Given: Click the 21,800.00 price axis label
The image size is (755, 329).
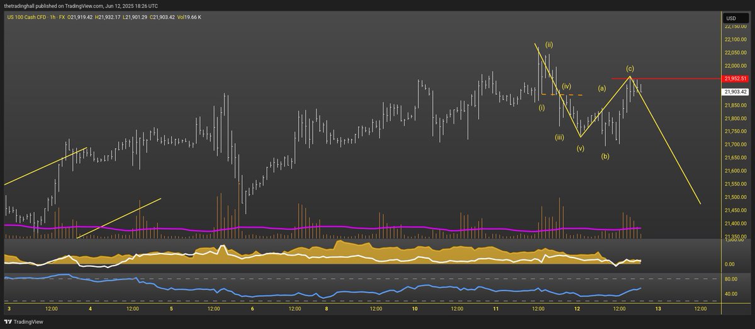Looking at the screenshot, I should pos(735,118).
